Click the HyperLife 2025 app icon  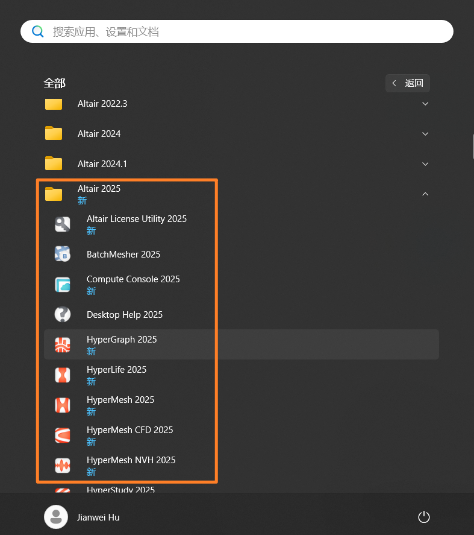(x=63, y=375)
